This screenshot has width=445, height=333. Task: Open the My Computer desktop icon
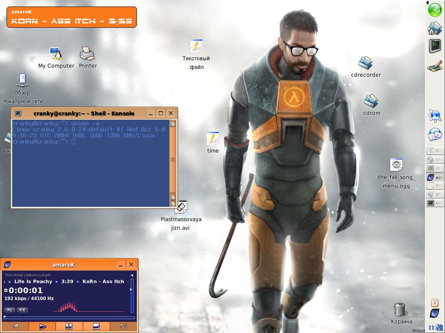click(56, 58)
